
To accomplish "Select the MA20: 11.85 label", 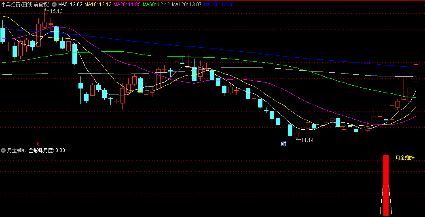I will (x=127, y=4).
